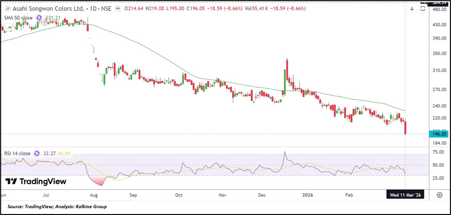Viewport: 451px width, 215px height.
Task: Click the SMA 50 refresh indicator icon
Action: (x=38, y=18)
